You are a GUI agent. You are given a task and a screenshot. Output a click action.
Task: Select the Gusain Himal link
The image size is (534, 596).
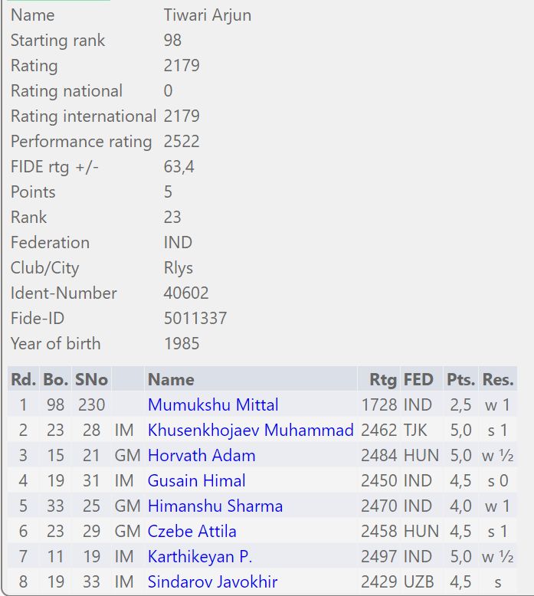click(x=197, y=480)
